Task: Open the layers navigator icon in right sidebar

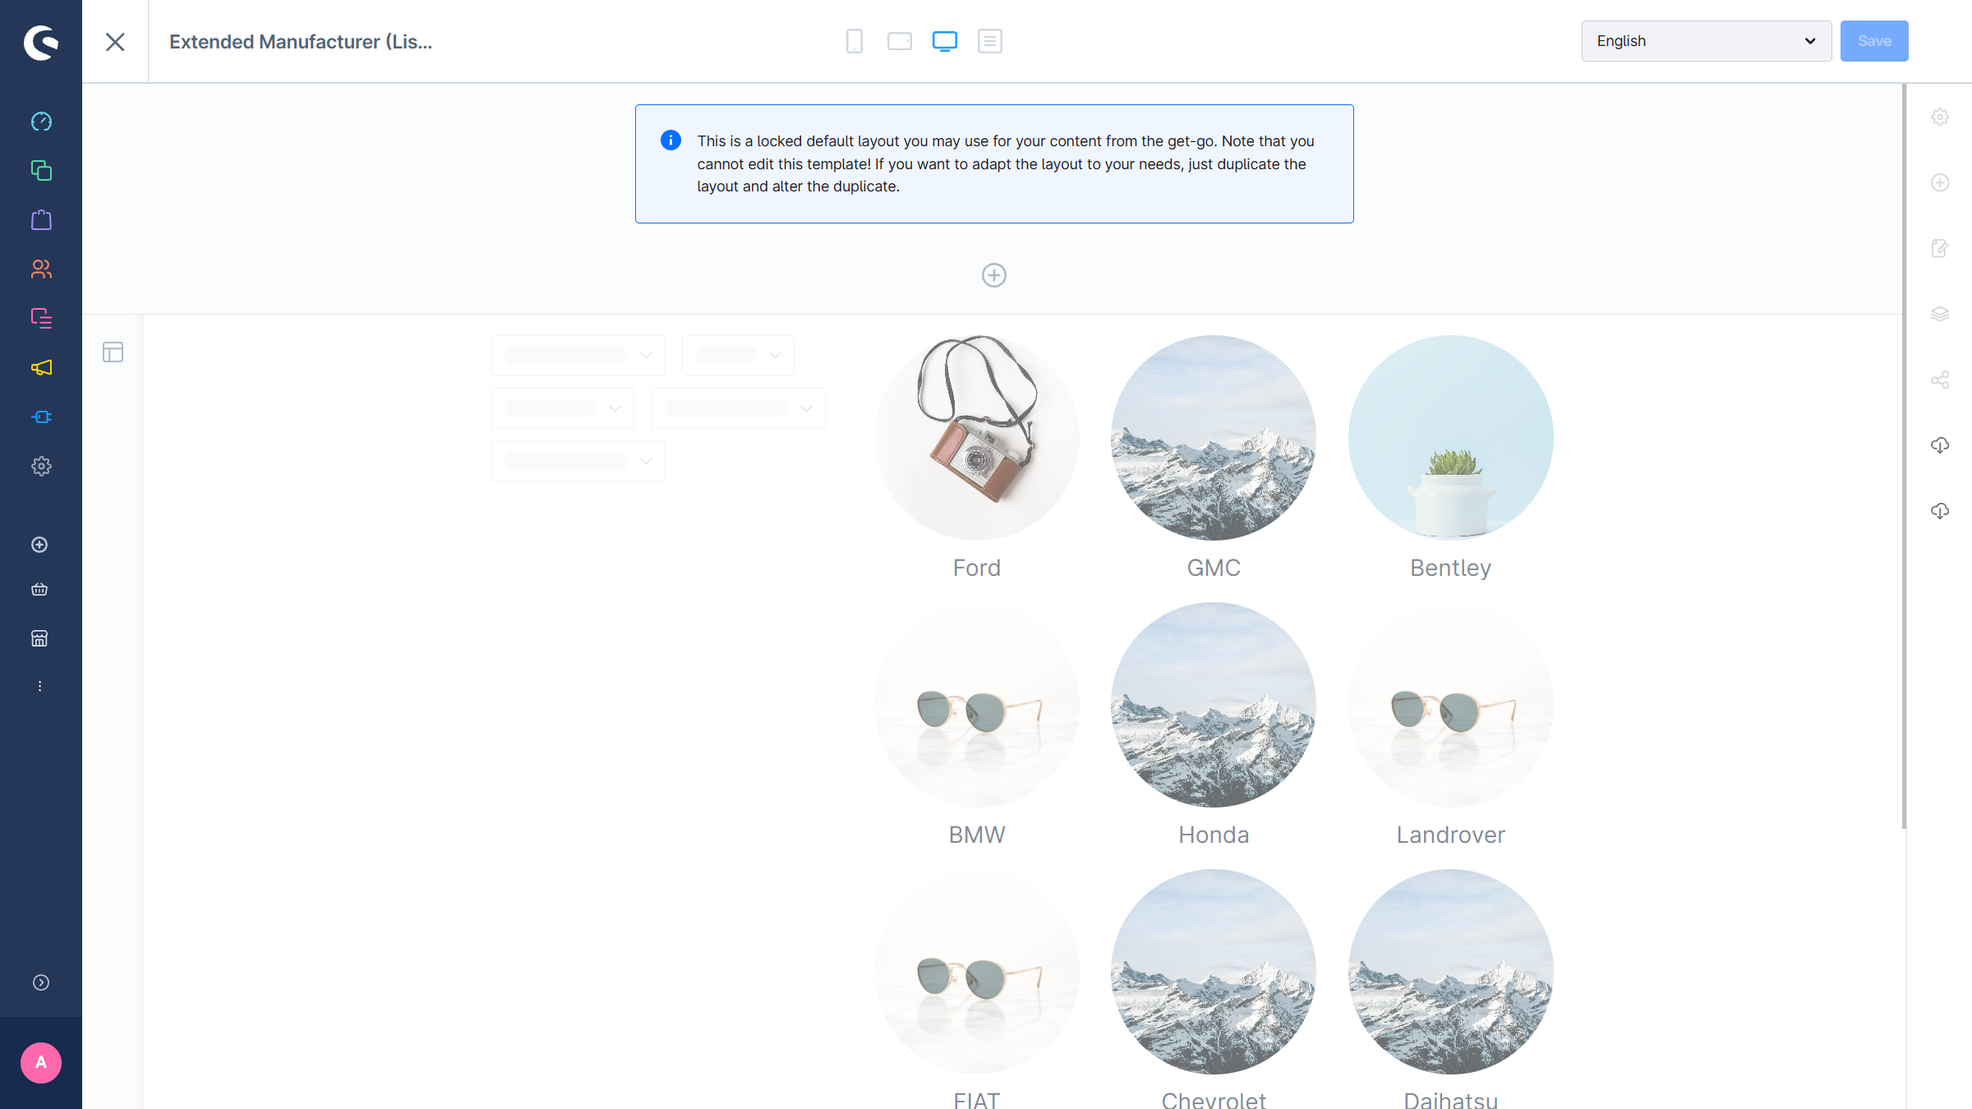Action: (1940, 314)
